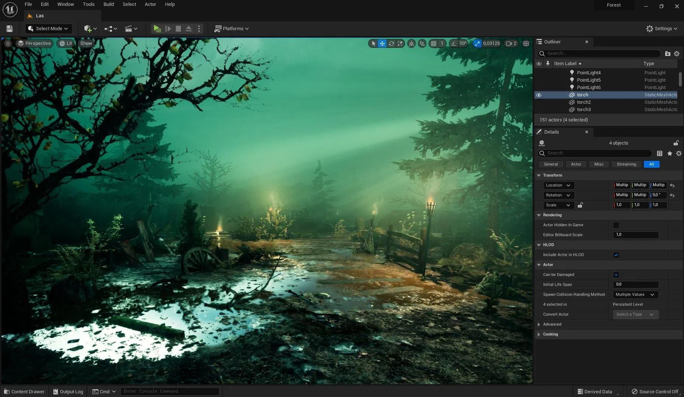Switch to the Streaming filter tab
This screenshot has width=684, height=397.
click(626, 164)
